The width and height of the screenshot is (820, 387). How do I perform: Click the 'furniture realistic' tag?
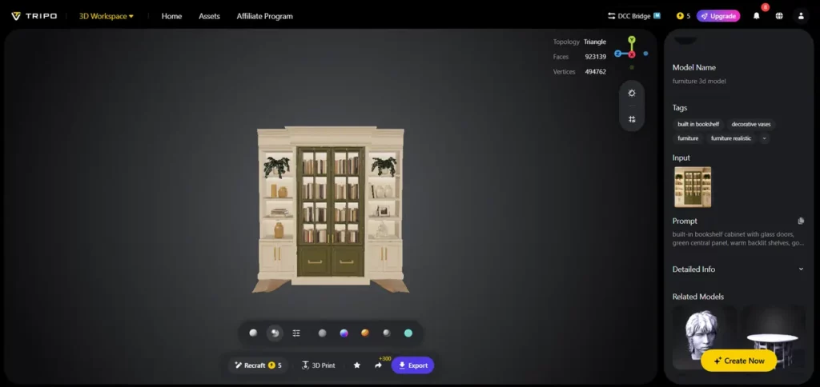pos(730,138)
